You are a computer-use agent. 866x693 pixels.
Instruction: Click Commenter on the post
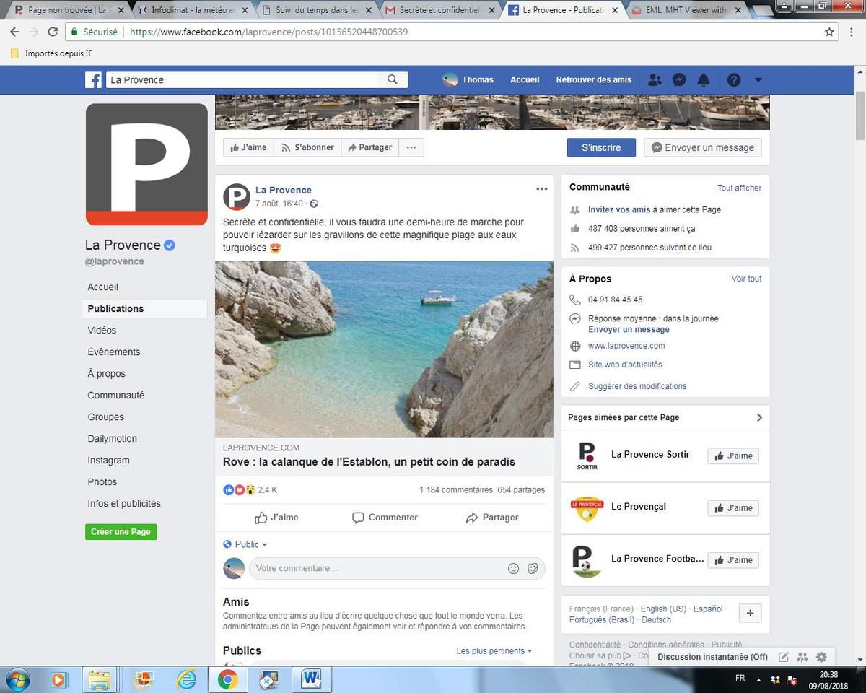pyautogui.click(x=385, y=518)
